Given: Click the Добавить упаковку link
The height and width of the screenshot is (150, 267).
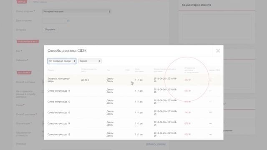Looking at the screenshot, I should click(x=156, y=144).
